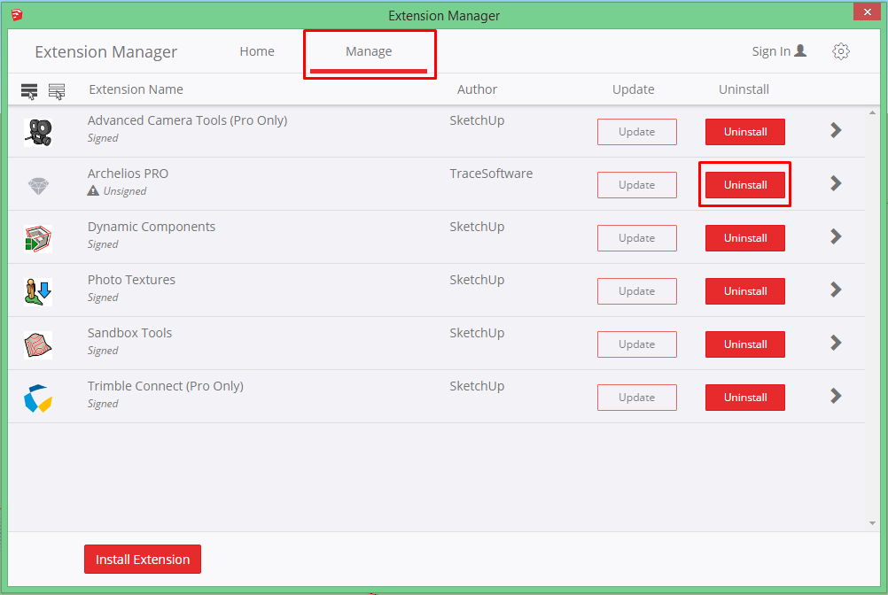
Task: Select the Sandbox Tools extension name
Action: click(x=129, y=333)
